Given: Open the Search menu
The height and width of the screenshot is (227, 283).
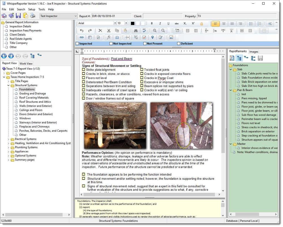Looking at the screenshot, I should click(x=21, y=9).
